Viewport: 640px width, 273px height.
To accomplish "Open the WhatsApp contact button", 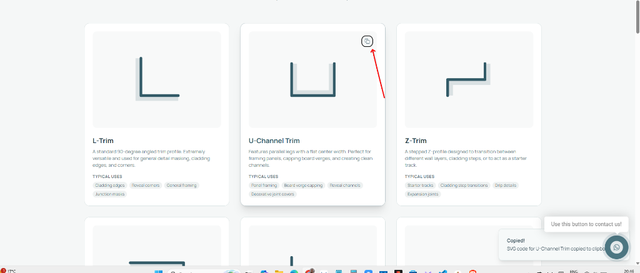I will click(x=616, y=247).
